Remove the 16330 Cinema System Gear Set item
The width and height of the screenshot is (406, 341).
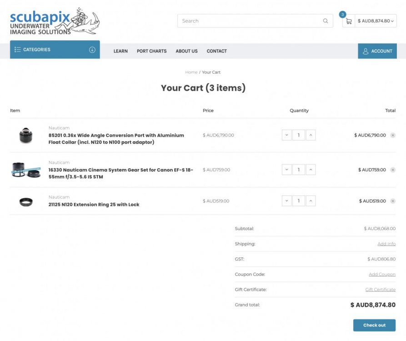(393, 170)
